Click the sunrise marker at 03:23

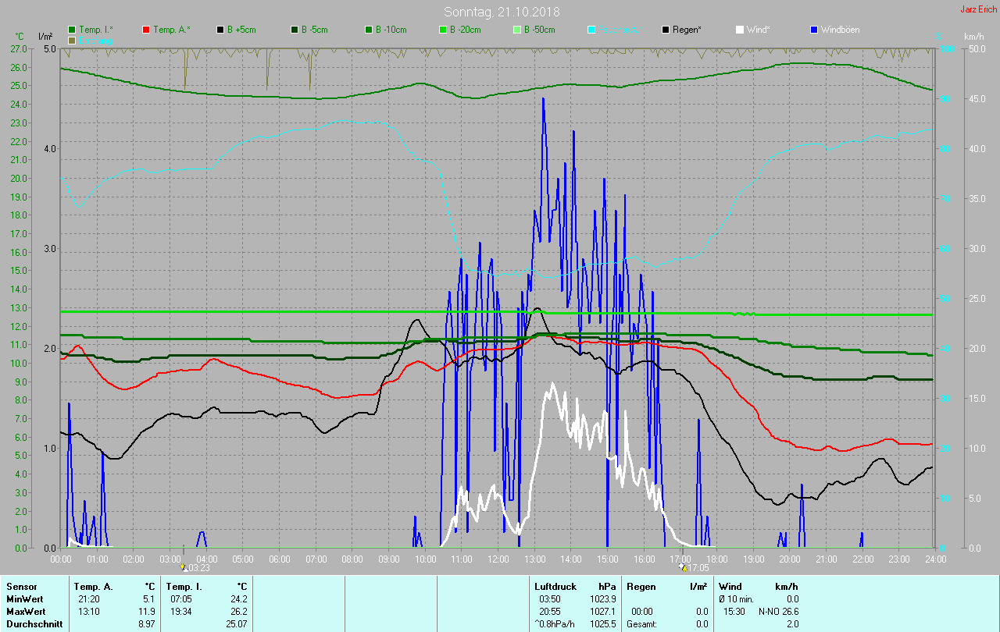(184, 567)
